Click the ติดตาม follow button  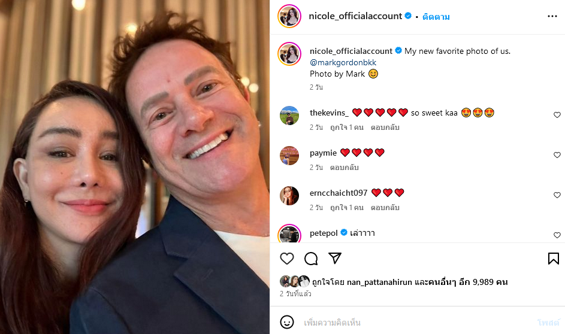[x=436, y=17]
